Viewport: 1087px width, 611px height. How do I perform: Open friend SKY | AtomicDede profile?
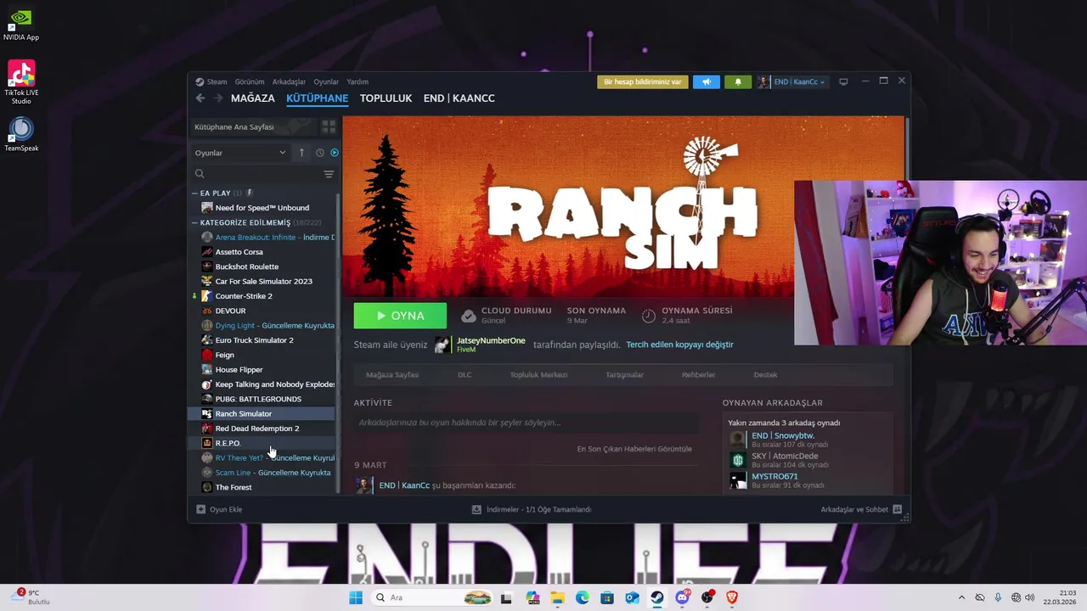pyautogui.click(x=784, y=456)
